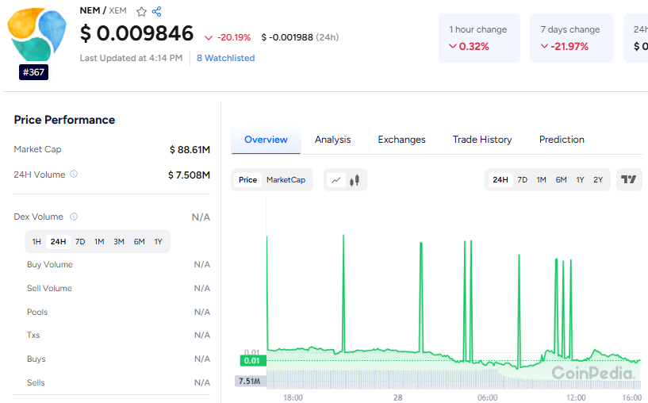648x403 pixels.
Task: Click the Sell Volume row label
Action: pos(50,289)
